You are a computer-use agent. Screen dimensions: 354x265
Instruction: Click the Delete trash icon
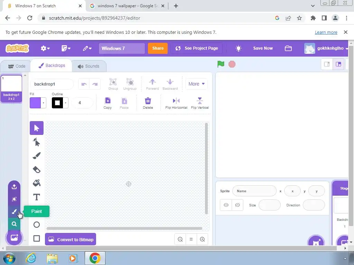148,103
